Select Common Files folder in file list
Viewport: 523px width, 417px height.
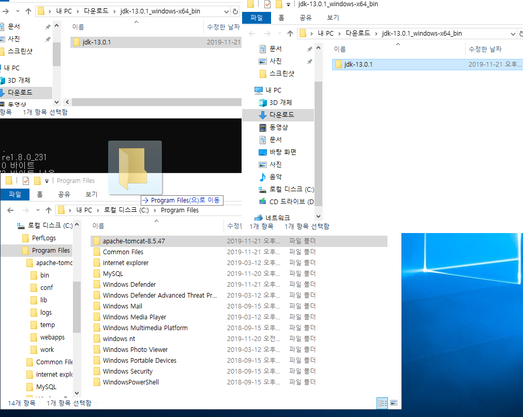[239, 252]
